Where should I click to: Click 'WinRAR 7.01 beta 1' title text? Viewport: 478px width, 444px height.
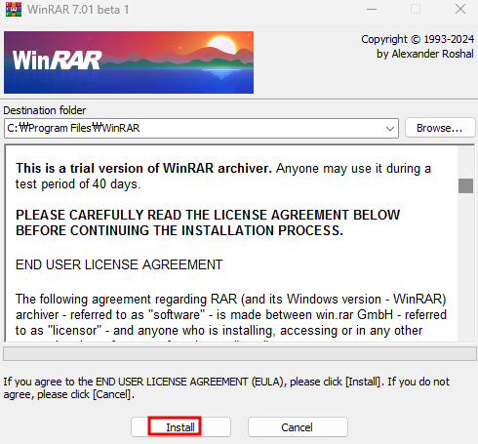(78, 10)
